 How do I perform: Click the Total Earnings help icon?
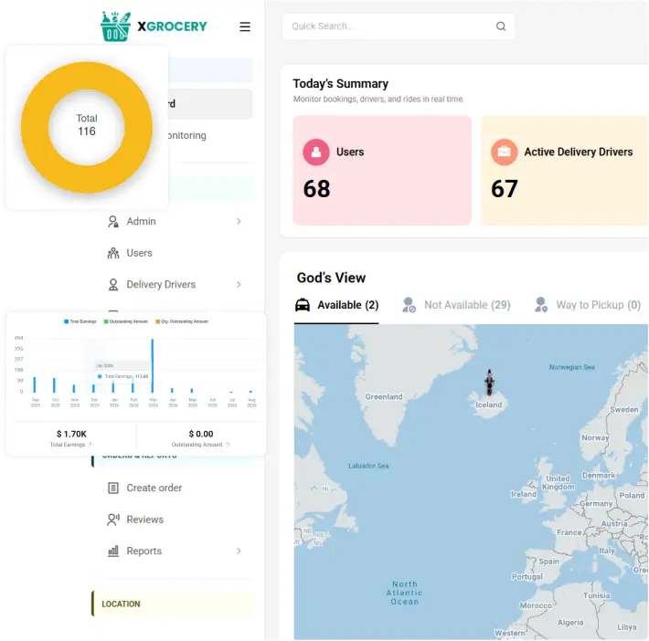coord(90,445)
